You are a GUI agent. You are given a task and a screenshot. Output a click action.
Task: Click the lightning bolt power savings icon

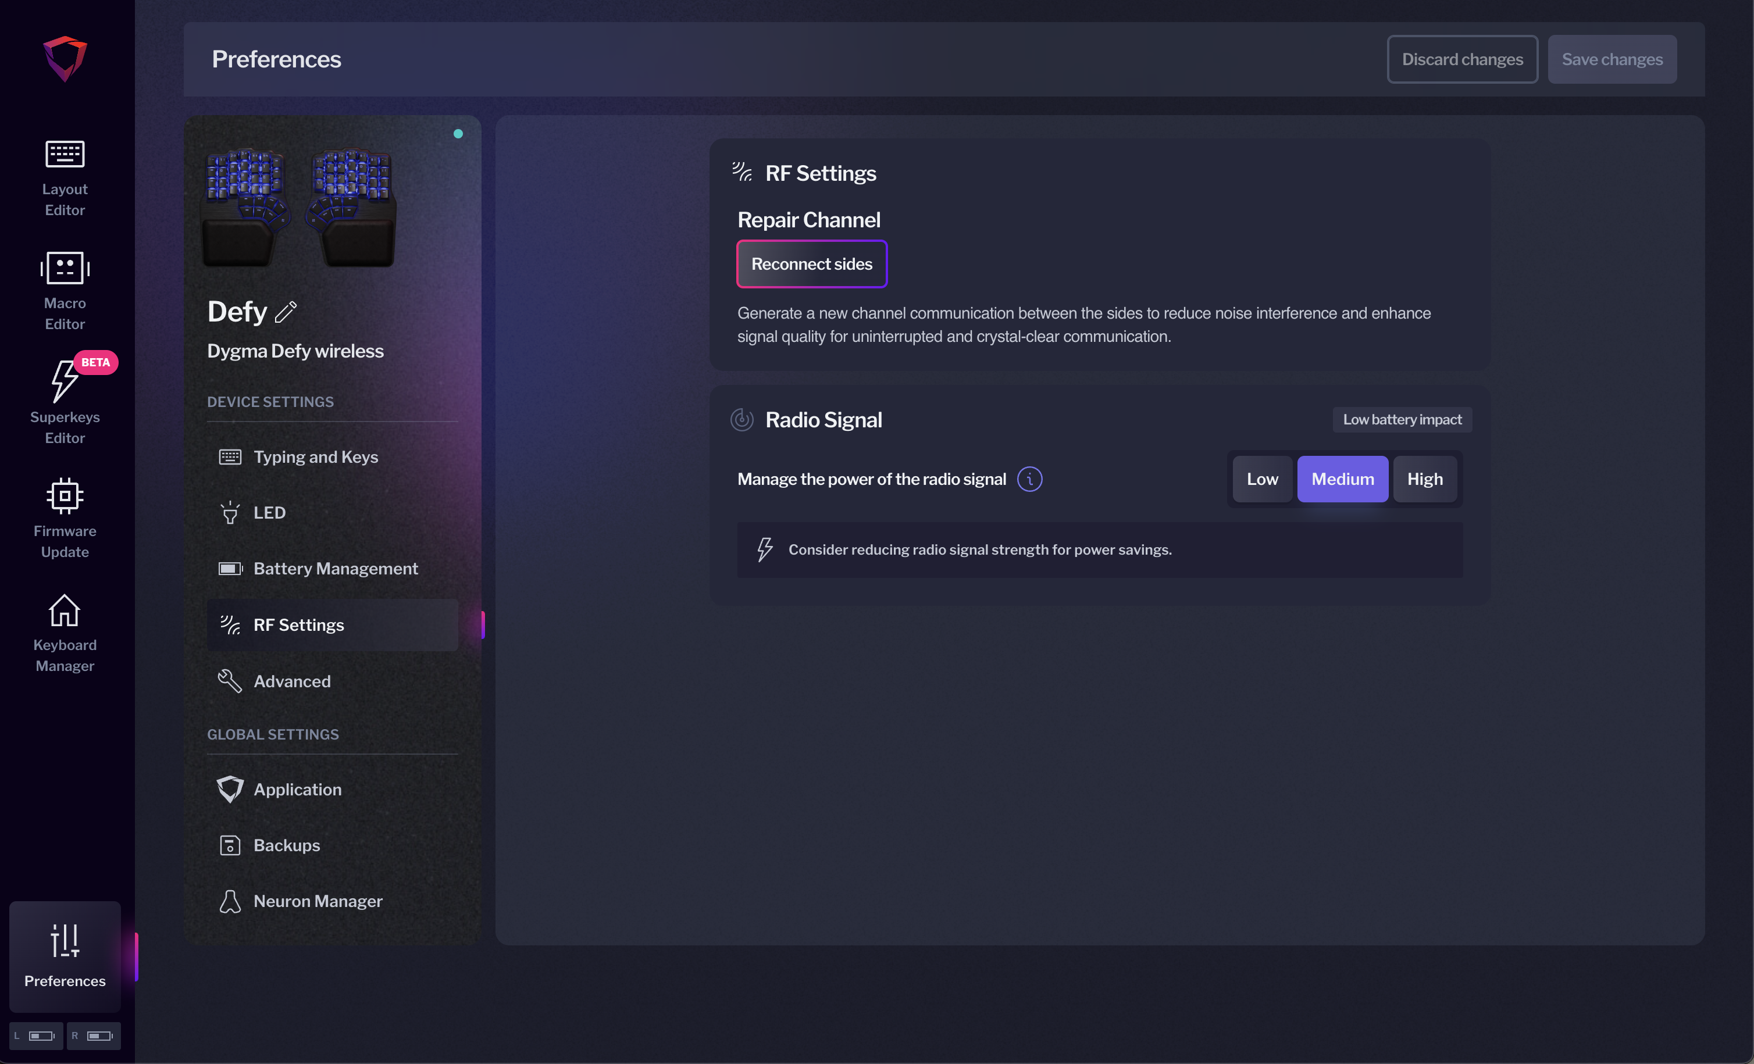pos(765,549)
